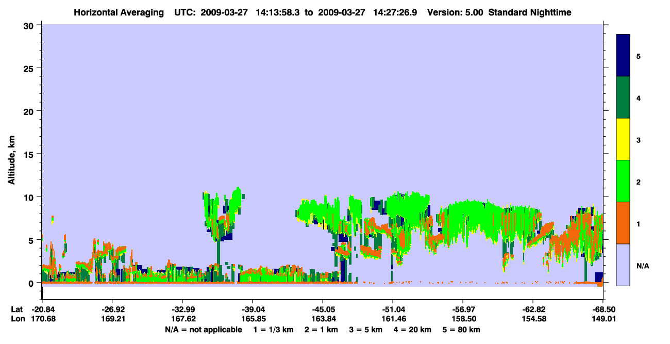Click the lavender N/A colorbar segment
Viewport: 670px width, 344px height.
point(623,265)
